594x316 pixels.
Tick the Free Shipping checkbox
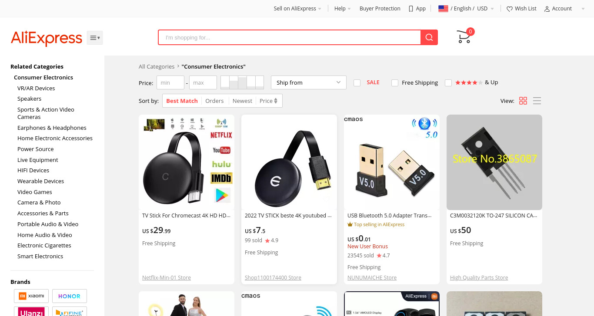(395, 82)
